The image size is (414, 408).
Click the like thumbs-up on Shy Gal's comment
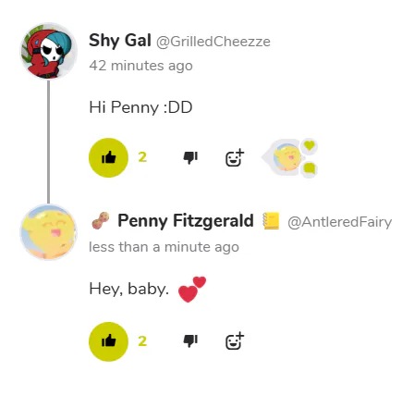point(108,157)
